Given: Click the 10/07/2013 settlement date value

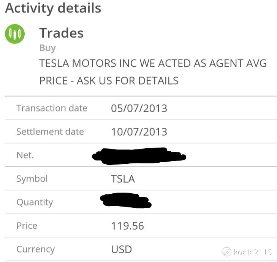Looking at the screenshot, I should point(139,132).
